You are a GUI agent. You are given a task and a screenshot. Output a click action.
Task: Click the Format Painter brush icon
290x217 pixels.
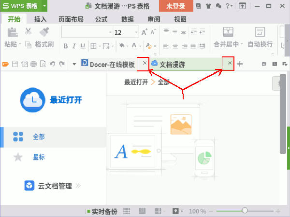[x=43, y=31]
